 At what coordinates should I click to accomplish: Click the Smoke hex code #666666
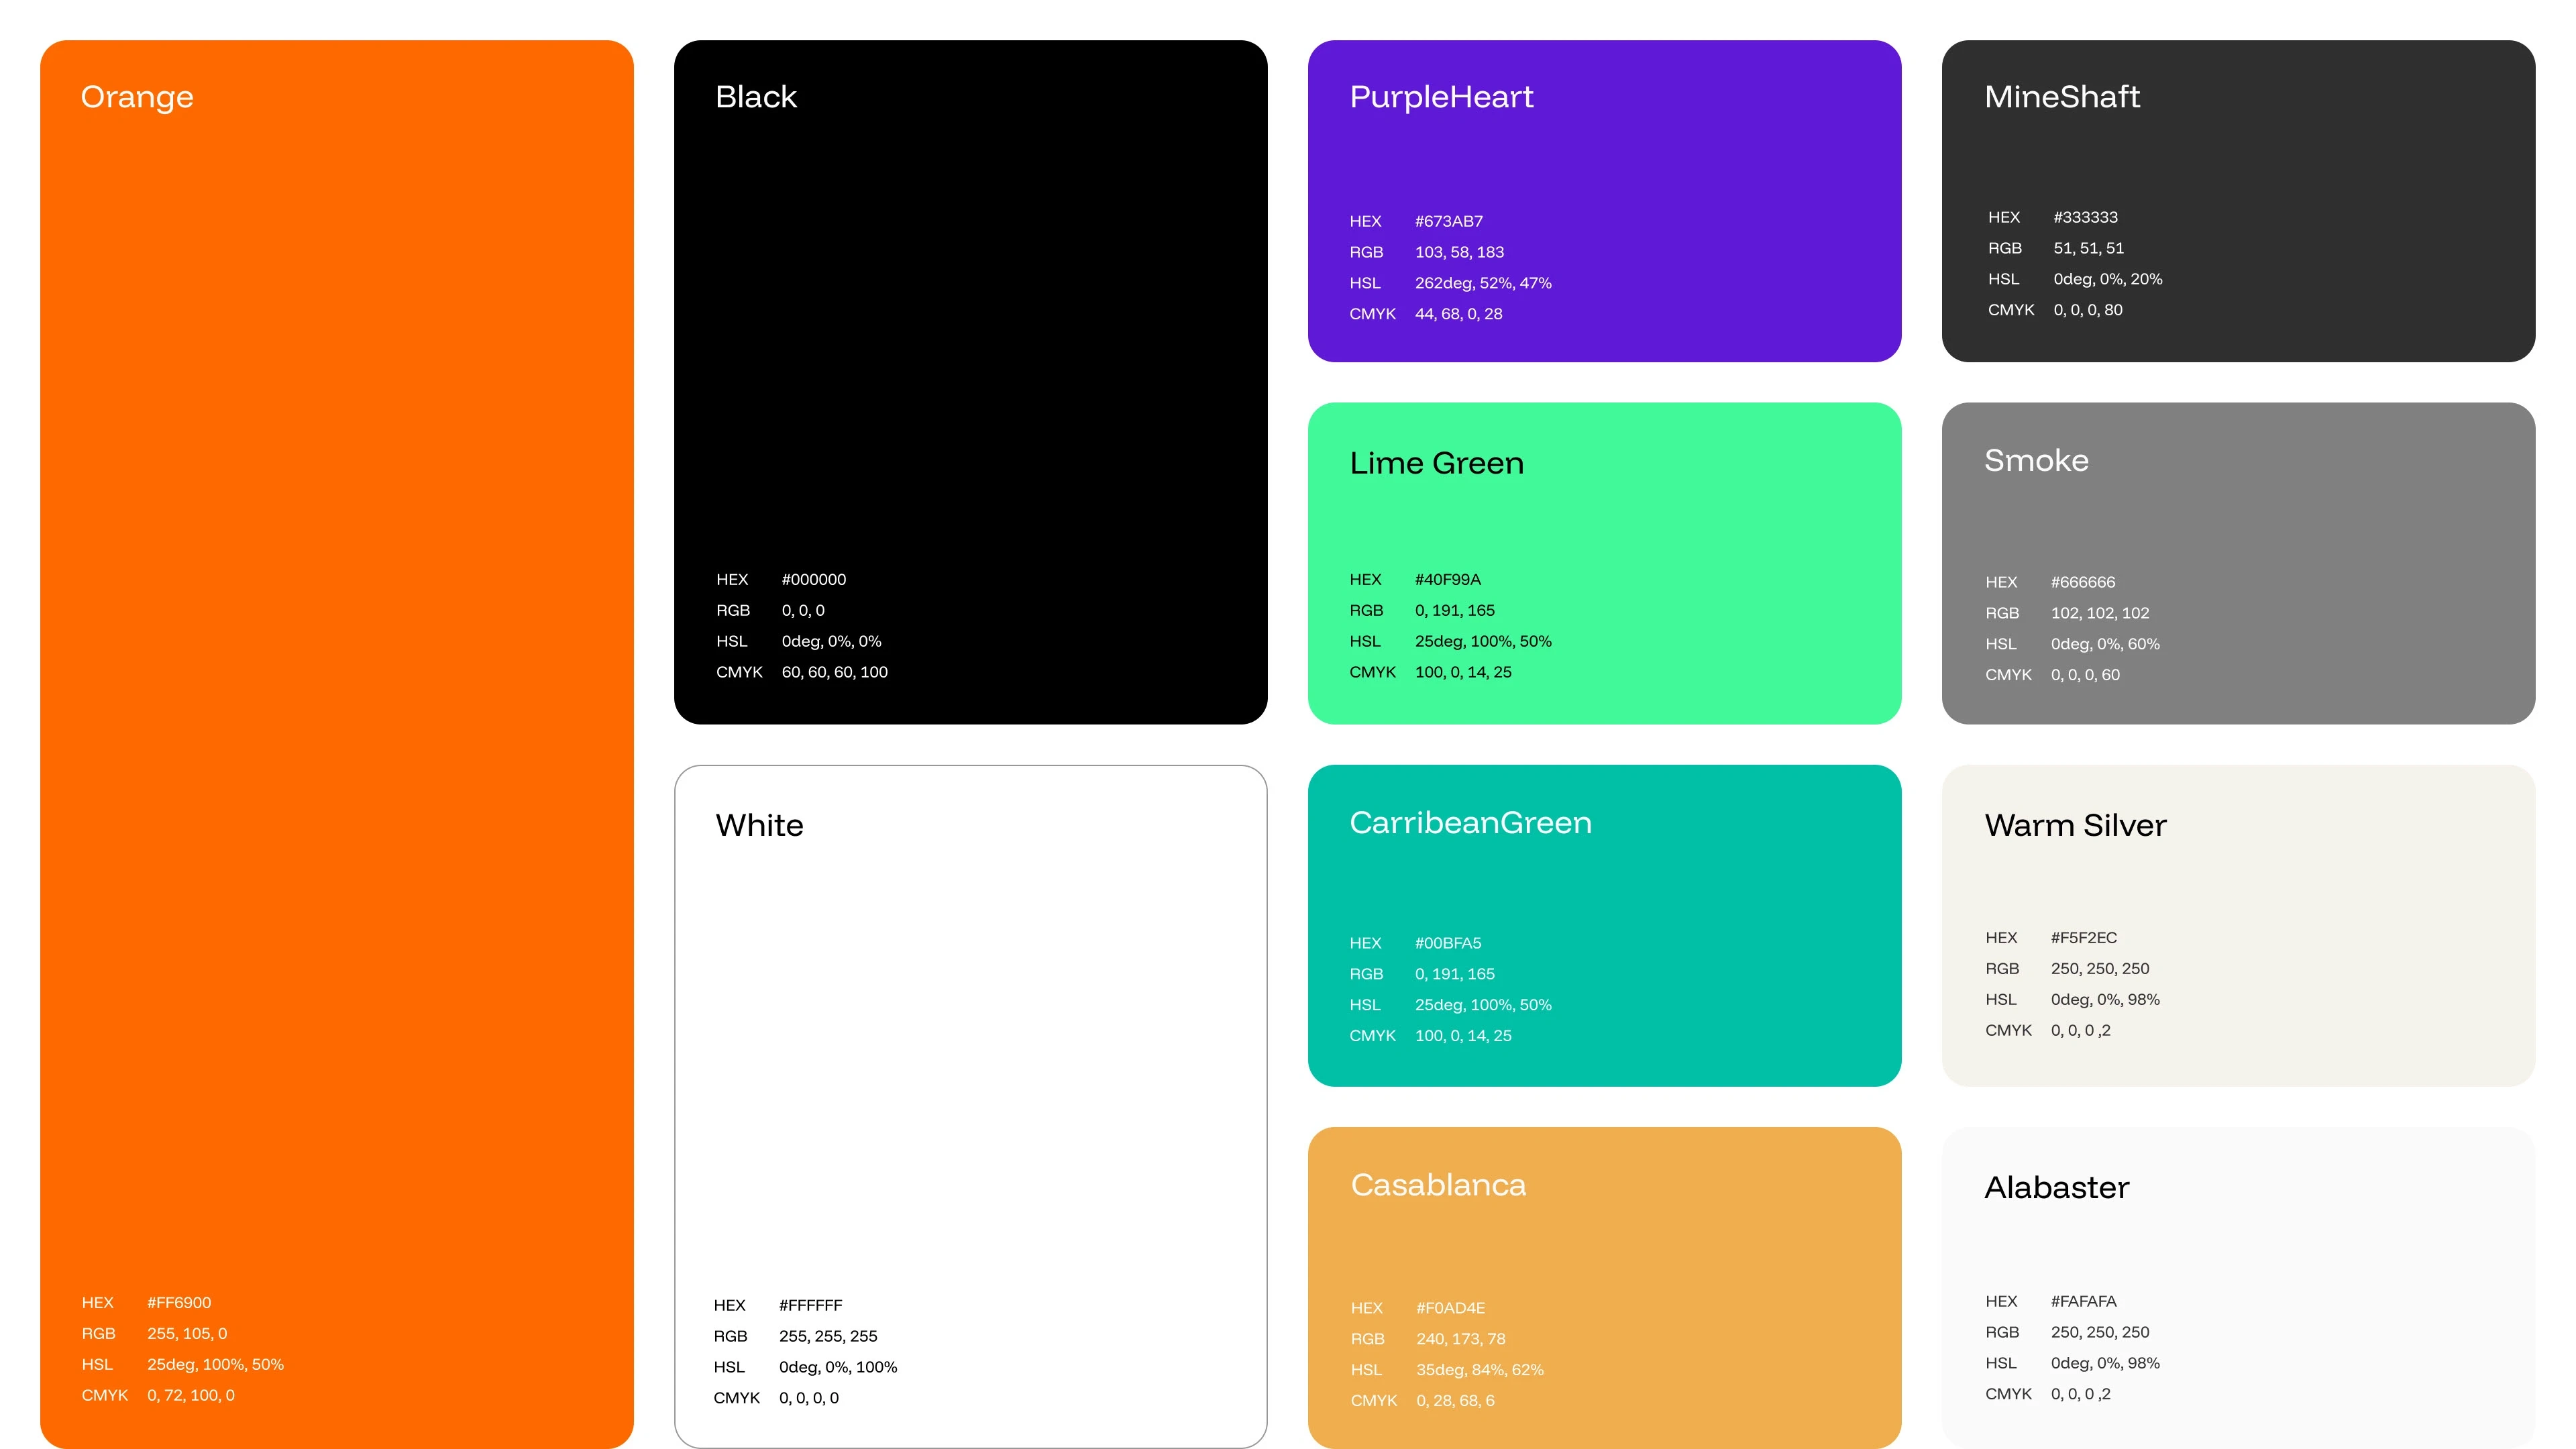click(x=2082, y=582)
